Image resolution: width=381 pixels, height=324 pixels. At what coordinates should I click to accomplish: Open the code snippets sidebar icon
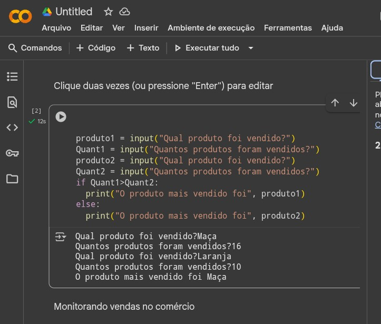(x=12, y=127)
